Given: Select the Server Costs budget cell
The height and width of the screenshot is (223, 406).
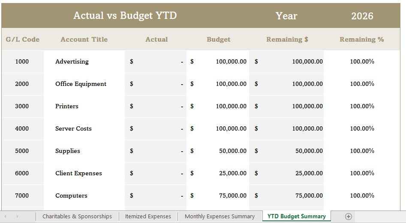Looking at the screenshot, I should (218, 128).
